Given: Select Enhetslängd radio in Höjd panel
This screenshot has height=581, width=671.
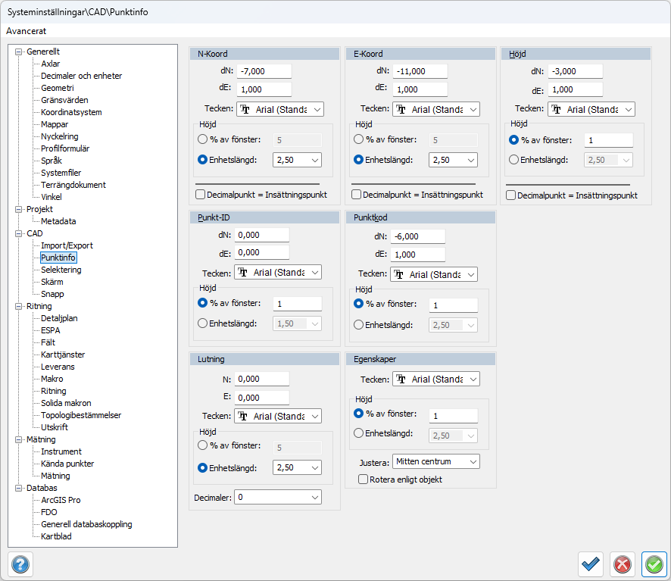Looking at the screenshot, I should (515, 160).
